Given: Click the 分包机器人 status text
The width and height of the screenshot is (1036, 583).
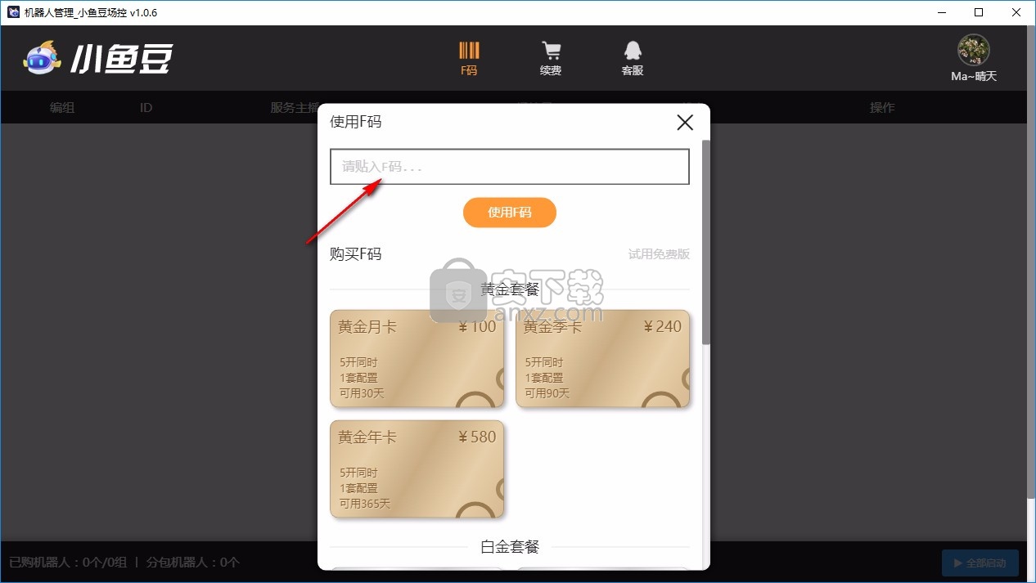Looking at the screenshot, I should coord(193,563).
